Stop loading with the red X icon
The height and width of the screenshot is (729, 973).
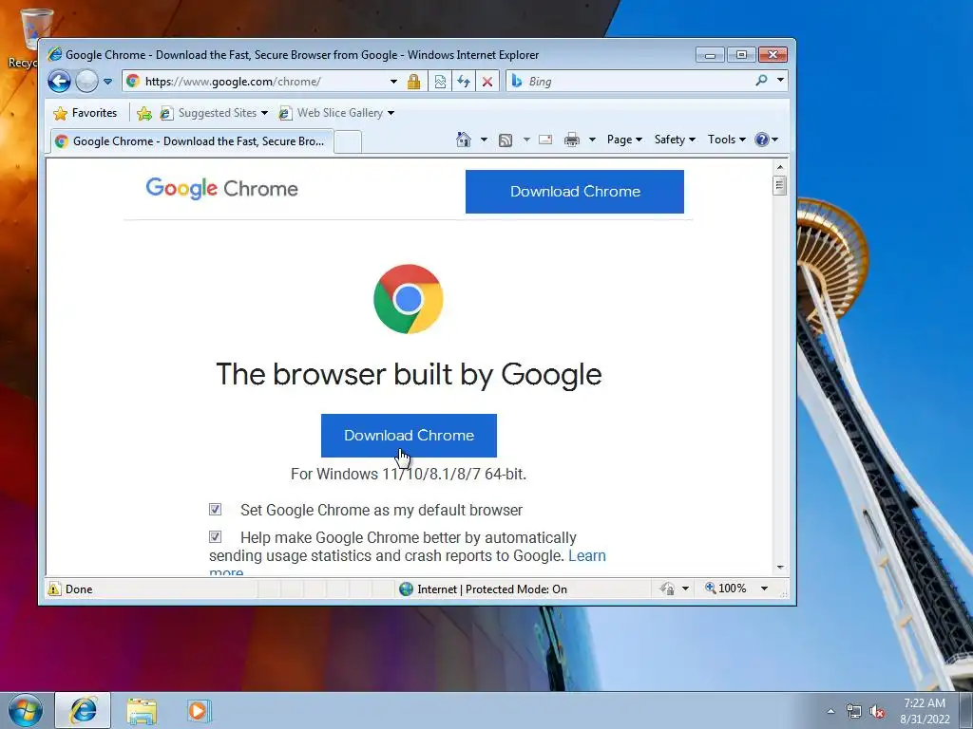tap(487, 82)
